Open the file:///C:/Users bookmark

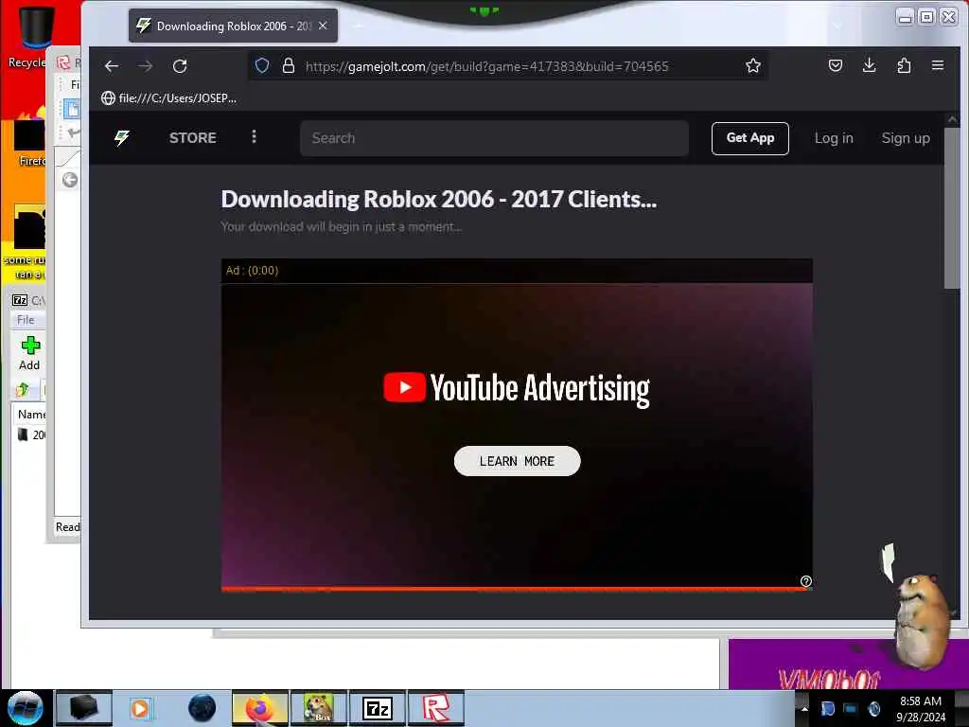click(168, 98)
